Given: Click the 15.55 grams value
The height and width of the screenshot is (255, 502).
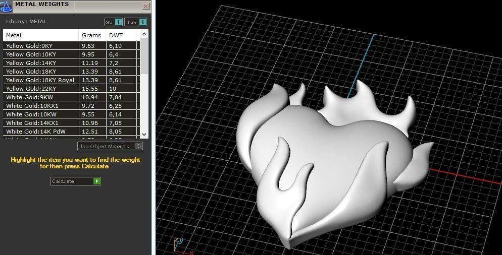Looking at the screenshot, I should pyautogui.click(x=90, y=89).
